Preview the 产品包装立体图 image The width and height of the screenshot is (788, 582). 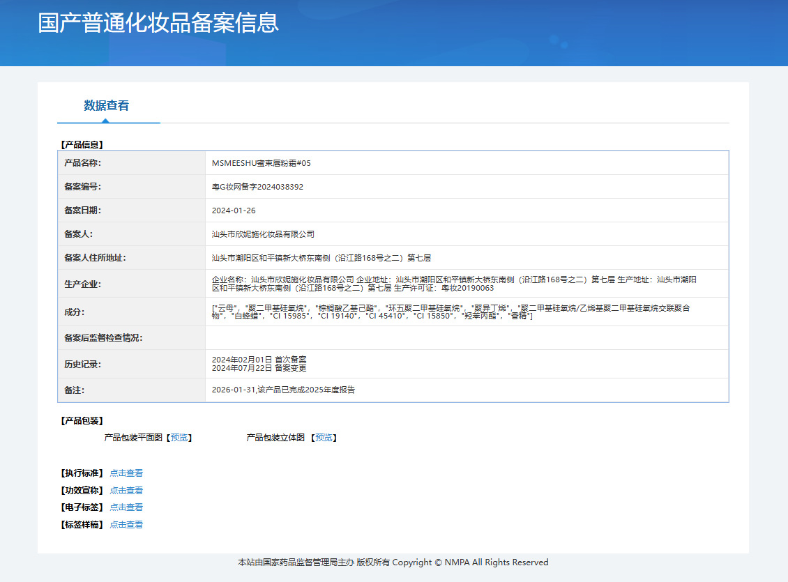pyautogui.click(x=324, y=438)
